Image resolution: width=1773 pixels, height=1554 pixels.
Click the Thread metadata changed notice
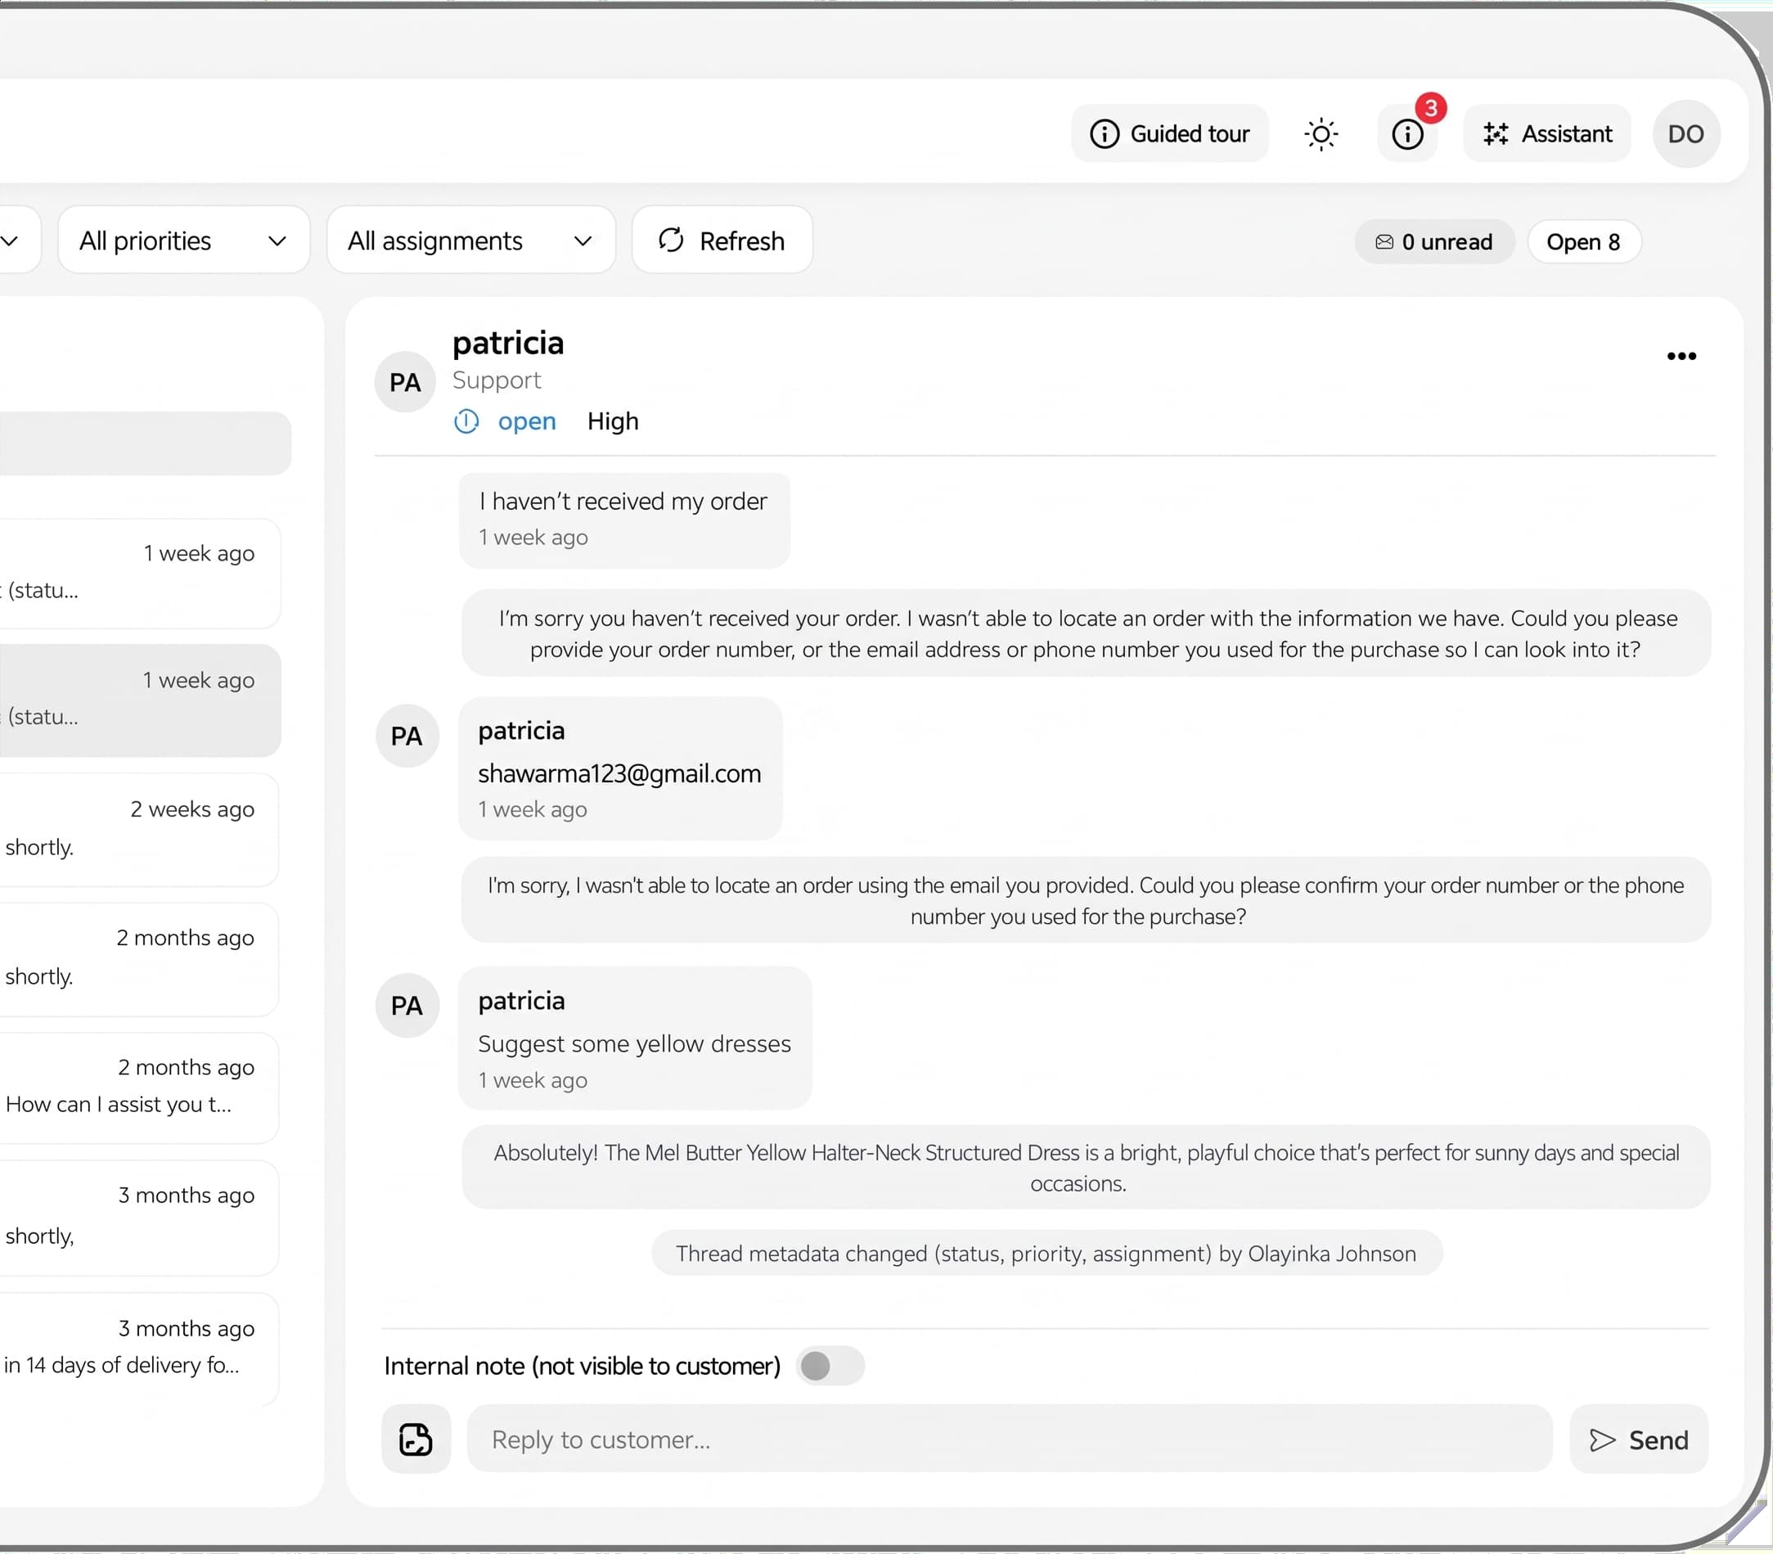pos(1046,1253)
